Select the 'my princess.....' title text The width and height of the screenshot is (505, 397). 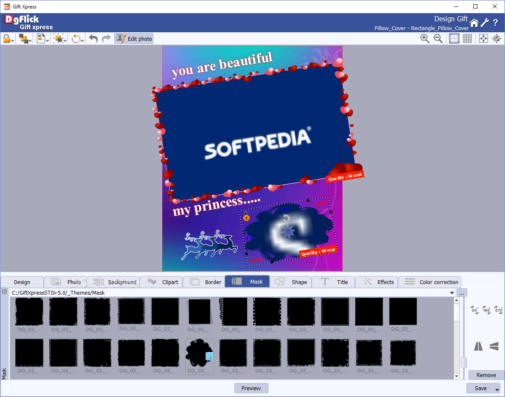pyautogui.click(x=217, y=206)
